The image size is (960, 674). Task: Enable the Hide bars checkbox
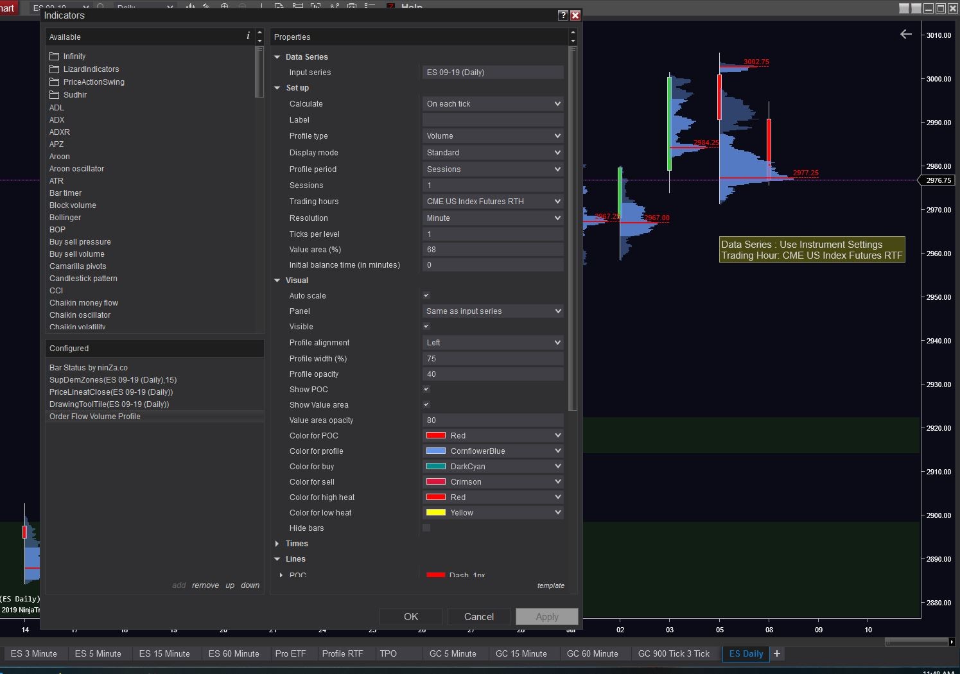426,528
